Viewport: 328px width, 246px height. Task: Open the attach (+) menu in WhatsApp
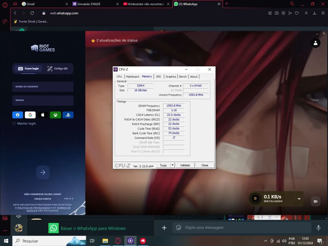coord(164,228)
